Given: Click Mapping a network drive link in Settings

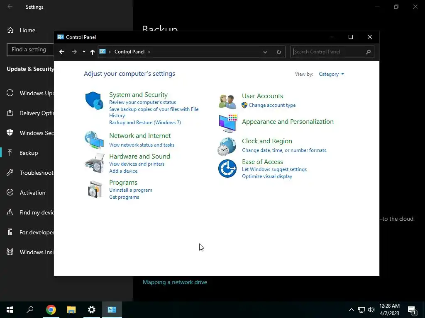Looking at the screenshot, I should click(x=175, y=282).
